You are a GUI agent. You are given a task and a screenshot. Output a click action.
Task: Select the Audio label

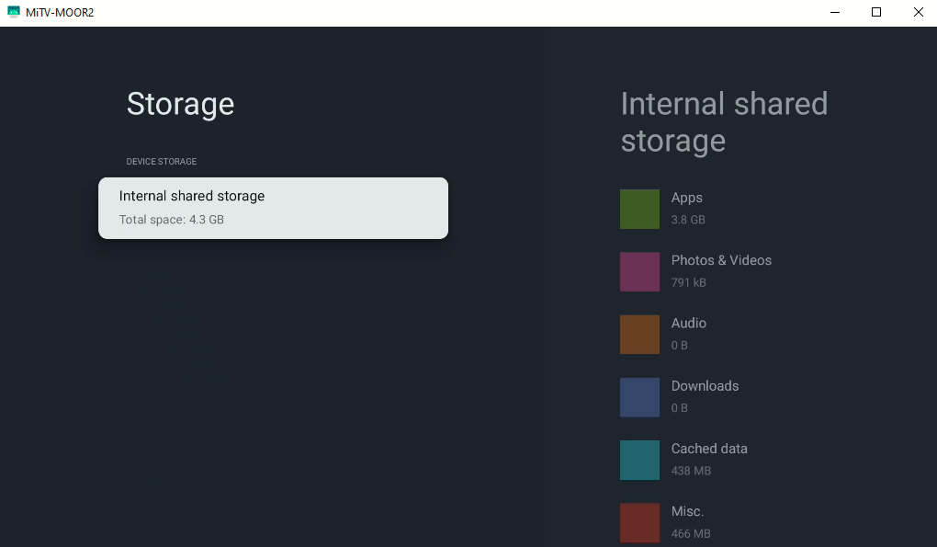click(688, 323)
